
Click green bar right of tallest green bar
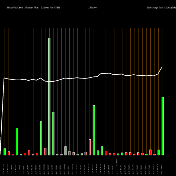tap(54, 134)
